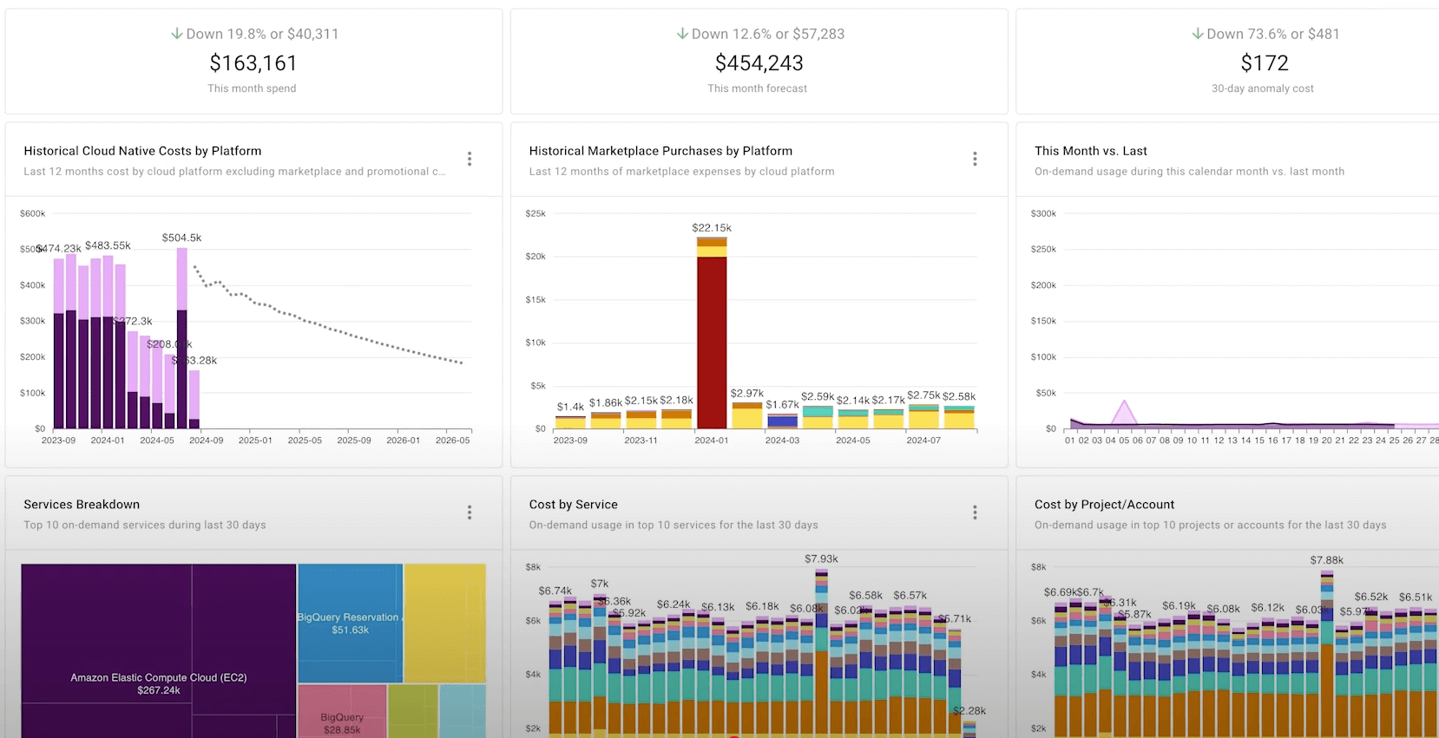Screen dimensions: 1439x738
Task: Click the down arrow beside Down 12.6%
Action: tap(682, 34)
